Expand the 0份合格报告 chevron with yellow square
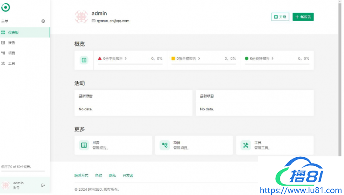344x195 pixels. tap(199, 58)
